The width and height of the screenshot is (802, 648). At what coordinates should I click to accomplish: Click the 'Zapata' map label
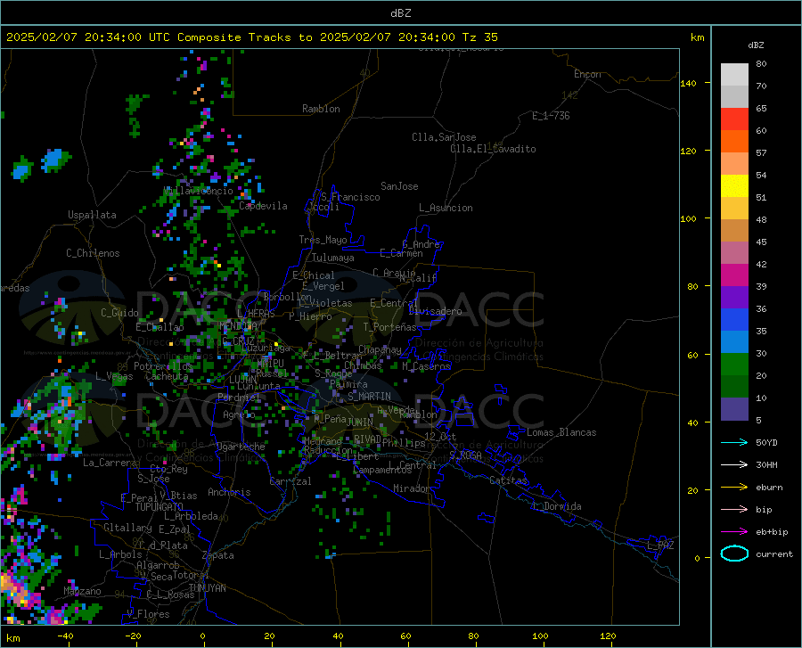click(218, 555)
